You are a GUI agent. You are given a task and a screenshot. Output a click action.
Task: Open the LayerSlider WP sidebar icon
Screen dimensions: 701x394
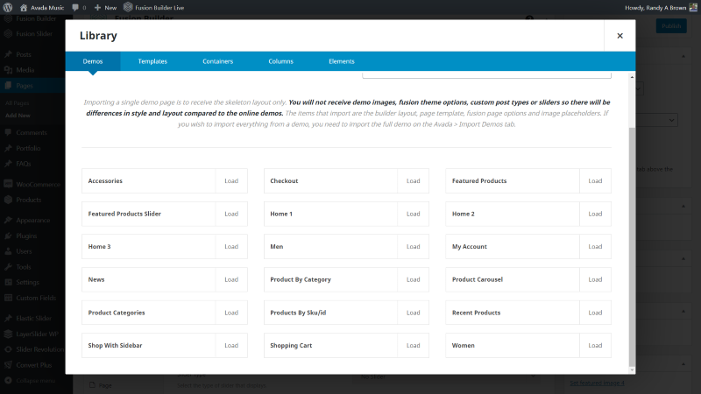pyautogui.click(x=8, y=334)
